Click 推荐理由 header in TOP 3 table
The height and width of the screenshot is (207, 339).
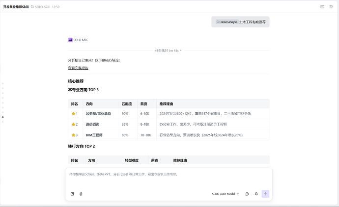pos(166,104)
